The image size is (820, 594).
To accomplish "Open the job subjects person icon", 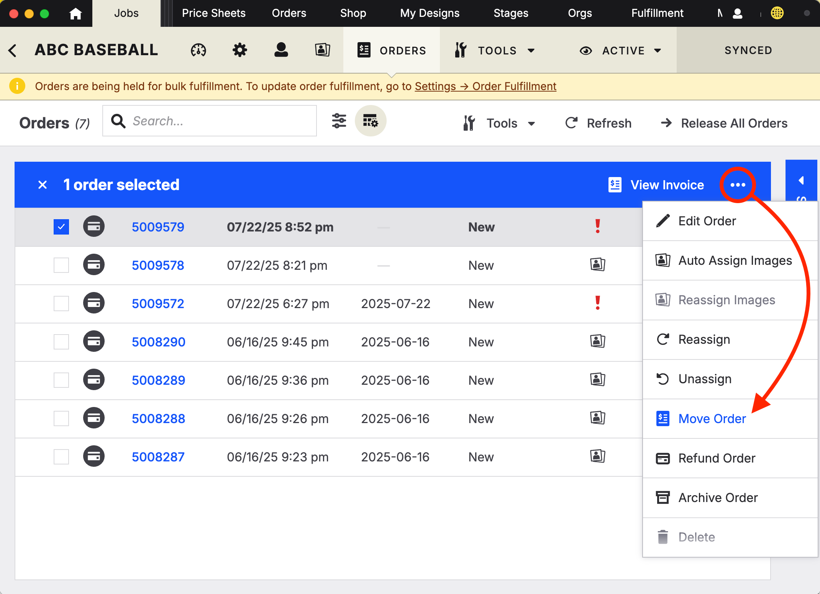I will [281, 50].
